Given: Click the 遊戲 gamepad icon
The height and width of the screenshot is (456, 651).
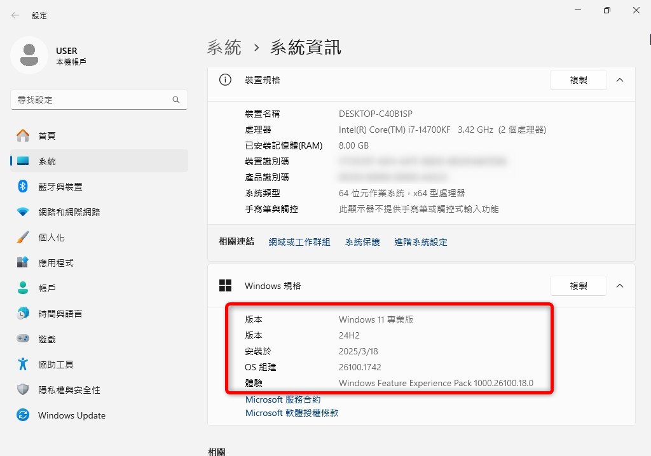Looking at the screenshot, I should (x=23, y=339).
